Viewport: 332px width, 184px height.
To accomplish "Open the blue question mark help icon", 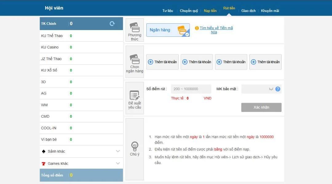I will click(278, 89).
